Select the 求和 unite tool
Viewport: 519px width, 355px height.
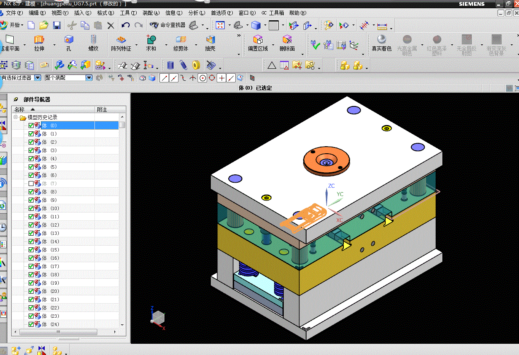tap(151, 43)
